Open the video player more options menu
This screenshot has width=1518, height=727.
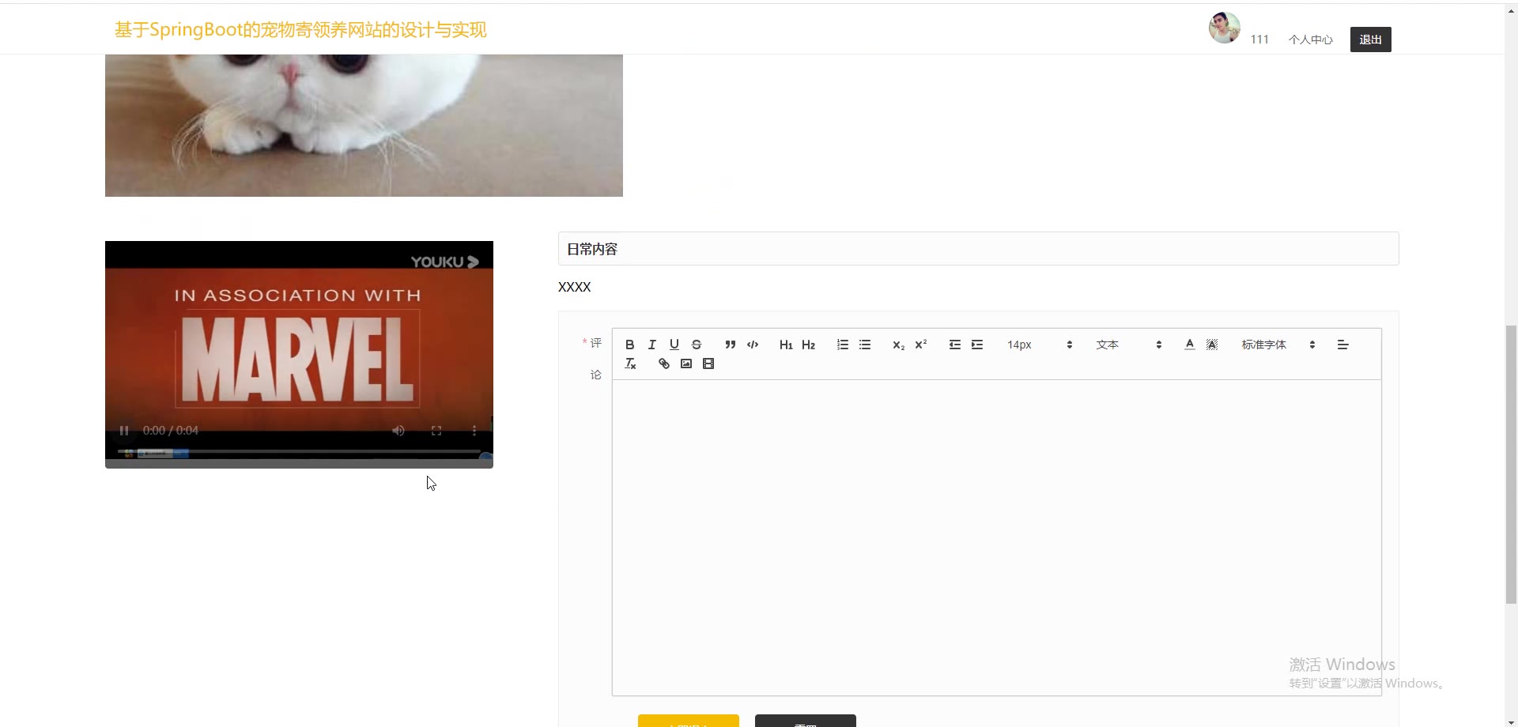click(x=474, y=431)
